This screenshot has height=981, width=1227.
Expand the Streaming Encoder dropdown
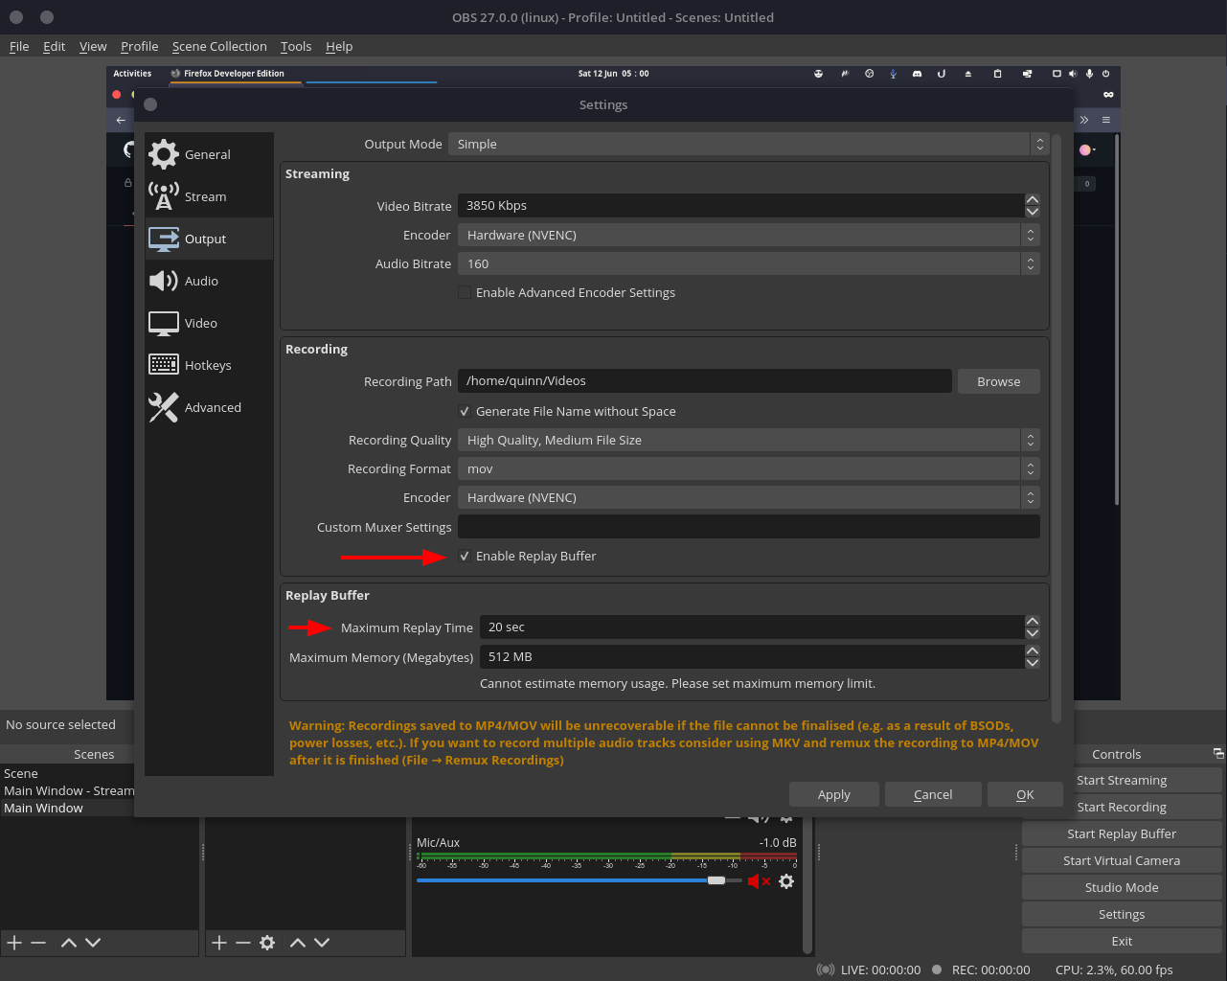click(x=748, y=235)
